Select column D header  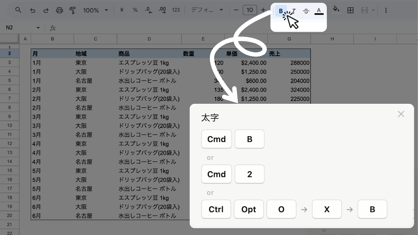(149, 39)
